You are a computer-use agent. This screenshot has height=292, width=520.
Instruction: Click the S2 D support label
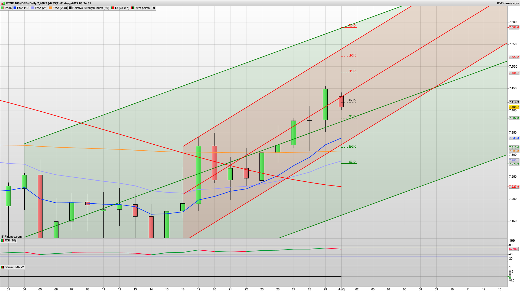pyautogui.click(x=352, y=146)
